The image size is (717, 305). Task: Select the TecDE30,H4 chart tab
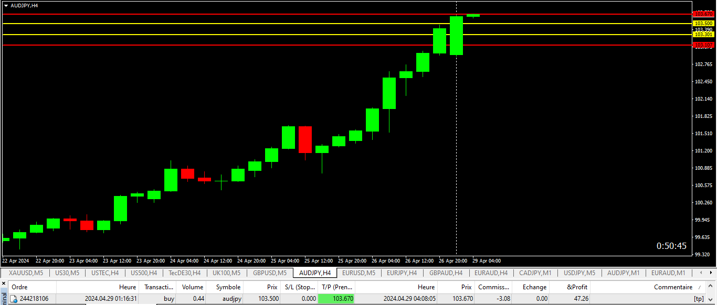pos(184,273)
